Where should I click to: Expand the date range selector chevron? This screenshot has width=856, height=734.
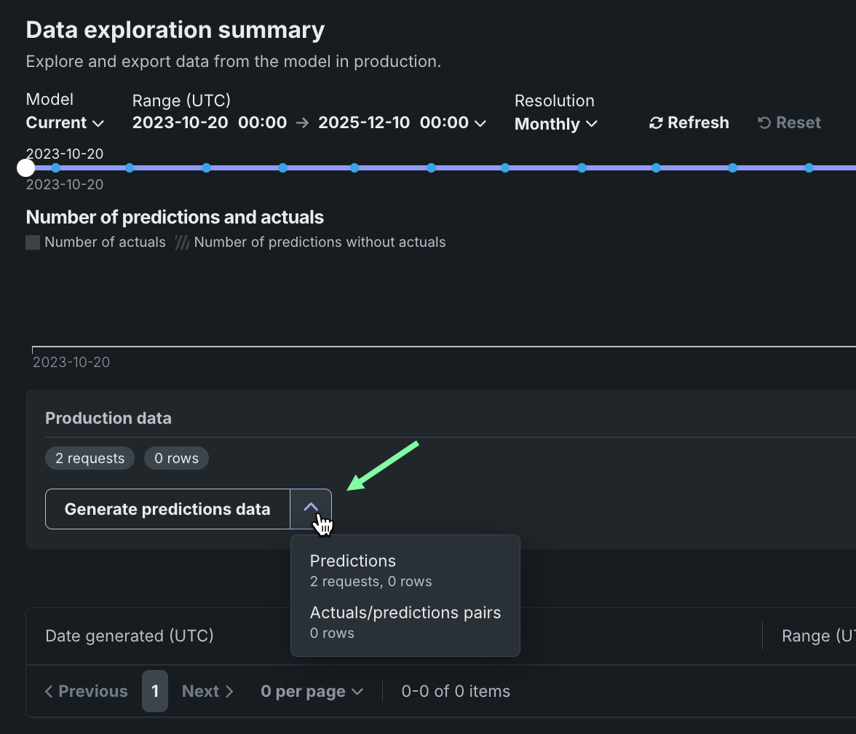(x=480, y=123)
